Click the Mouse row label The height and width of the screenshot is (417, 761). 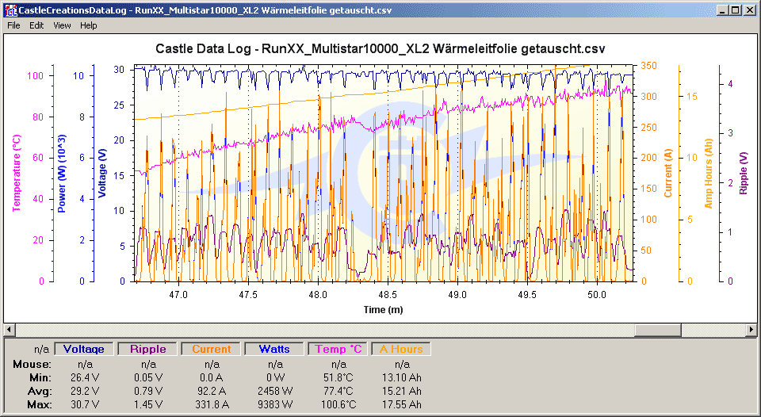(x=32, y=364)
